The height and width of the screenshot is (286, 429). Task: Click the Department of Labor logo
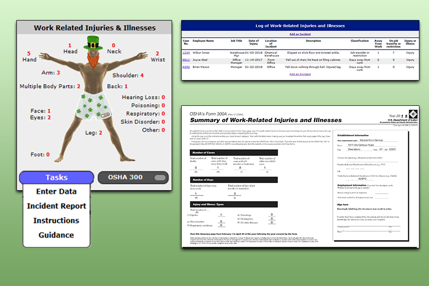tap(414, 114)
